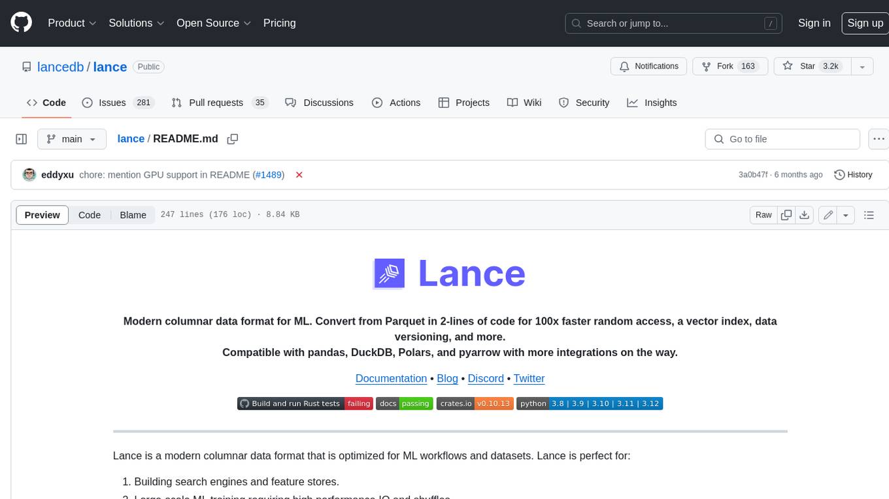Open eddyxu's avatar profile

pos(29,174)
